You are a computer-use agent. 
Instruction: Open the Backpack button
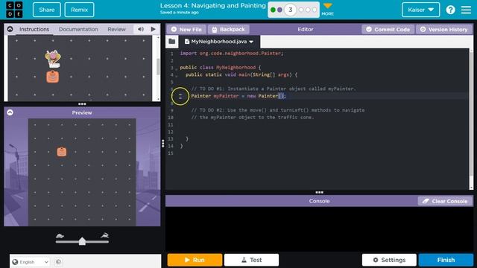(x=228, y=30)
